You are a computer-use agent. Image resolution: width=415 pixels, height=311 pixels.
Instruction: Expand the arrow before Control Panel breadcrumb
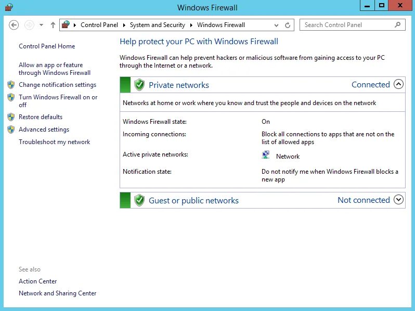tap(75, 25)
